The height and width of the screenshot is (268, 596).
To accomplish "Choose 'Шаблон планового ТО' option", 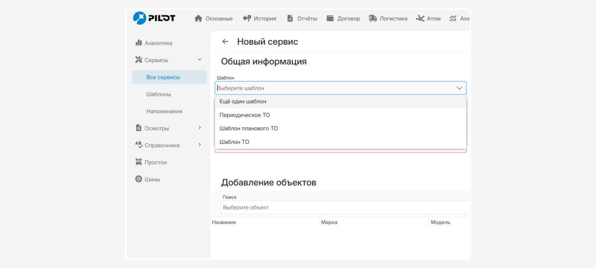I will (248, 129).
